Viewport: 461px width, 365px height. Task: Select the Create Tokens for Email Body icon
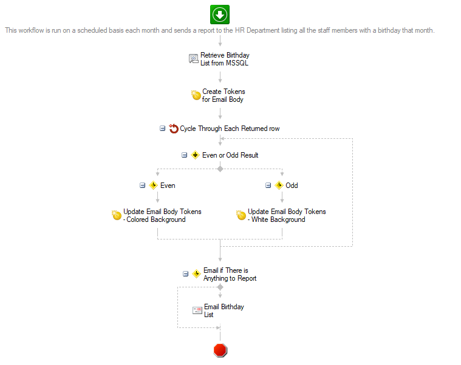[x=196, y=95]
